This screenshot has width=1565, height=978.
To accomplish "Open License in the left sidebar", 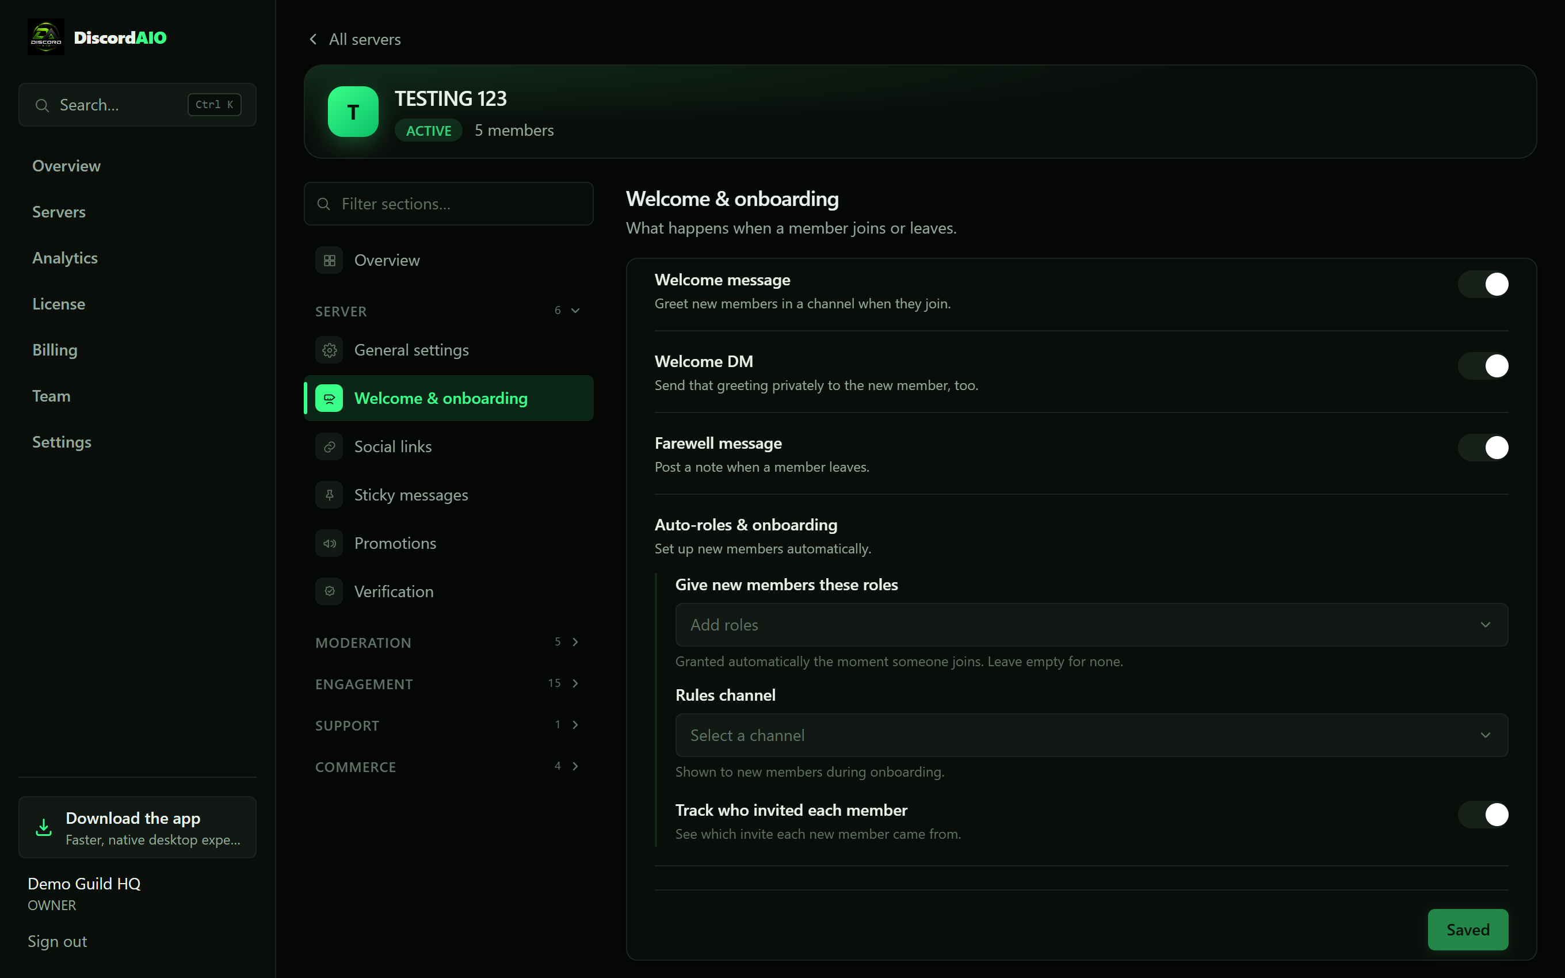I will 59,304.
